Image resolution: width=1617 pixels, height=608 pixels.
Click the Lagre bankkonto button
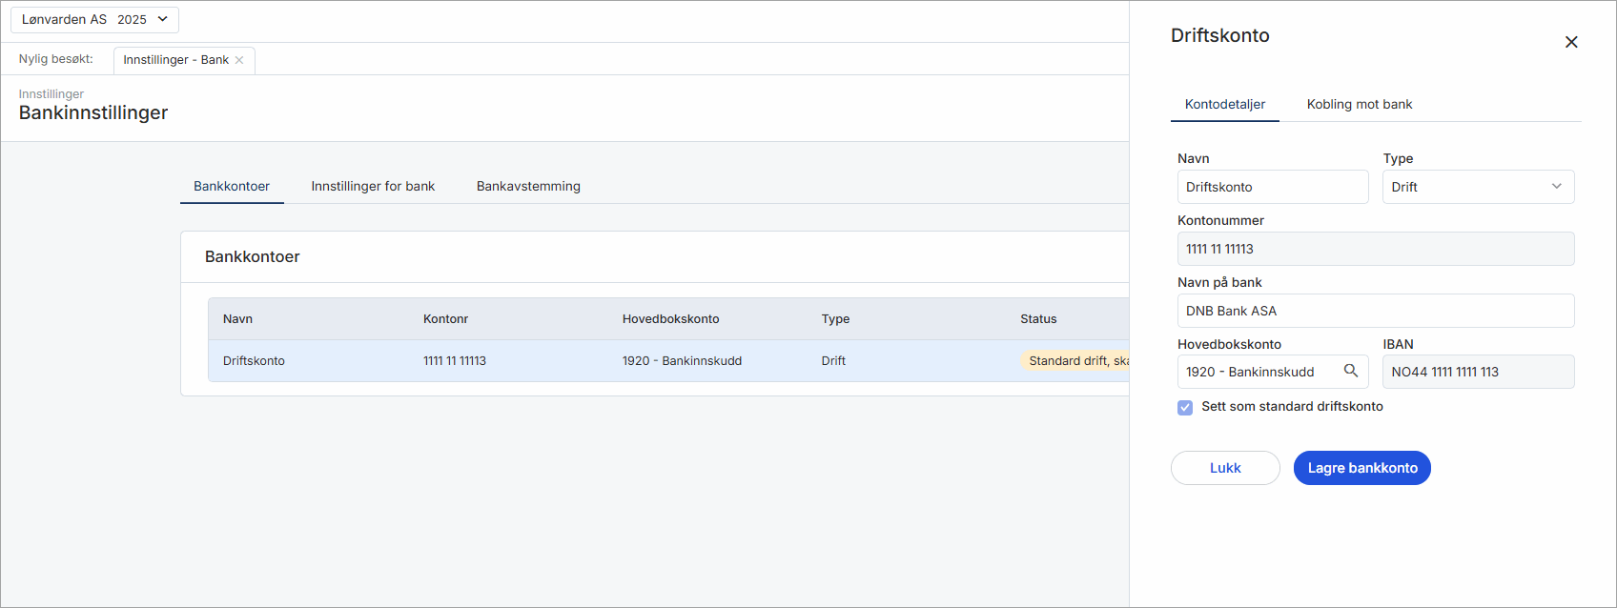1361,468
